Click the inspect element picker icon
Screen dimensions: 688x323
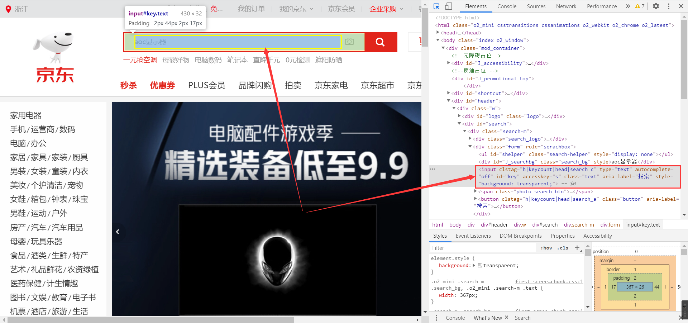(436, 6)
